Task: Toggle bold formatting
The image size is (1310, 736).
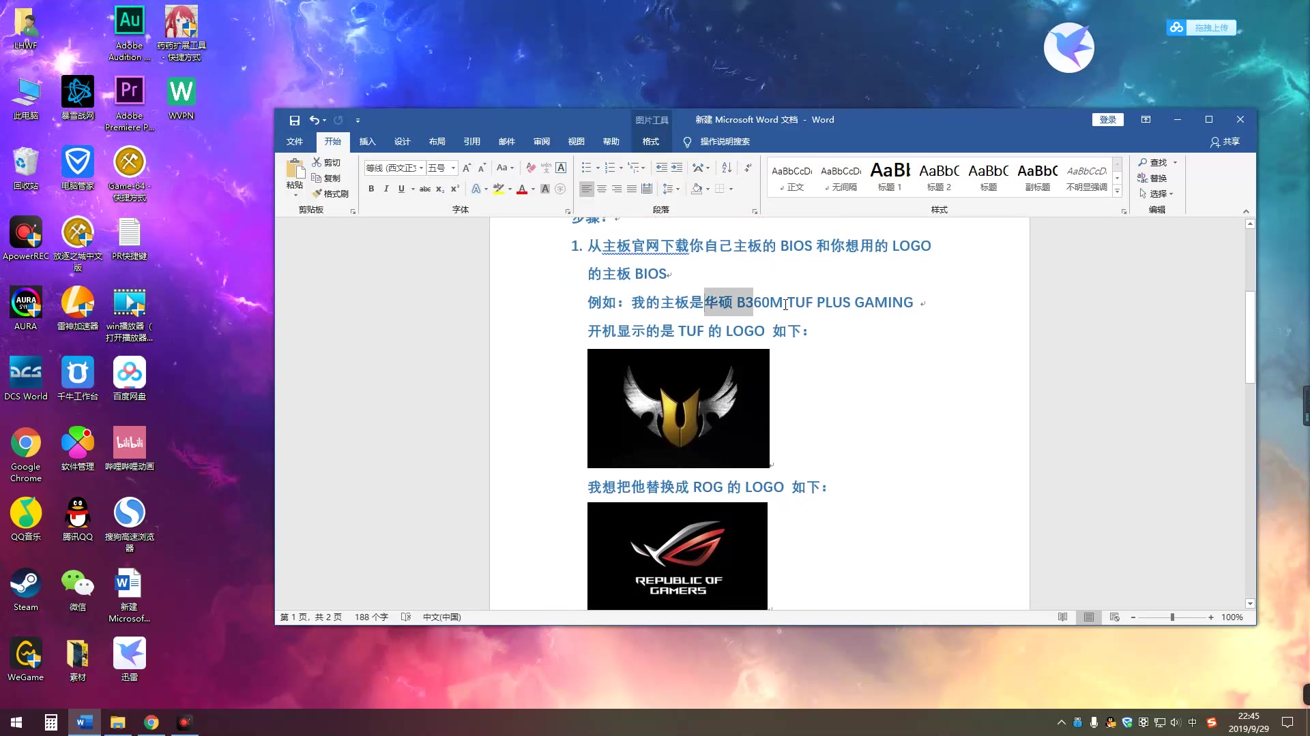Action: pos(371,189)
